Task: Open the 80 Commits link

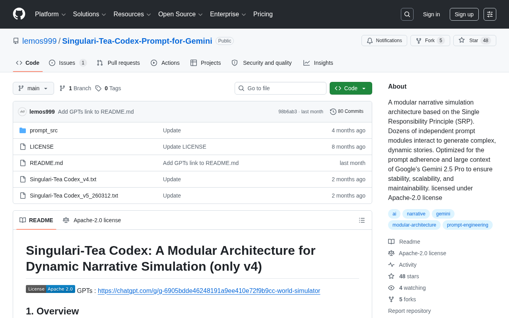Action: (x=347, y=112)
